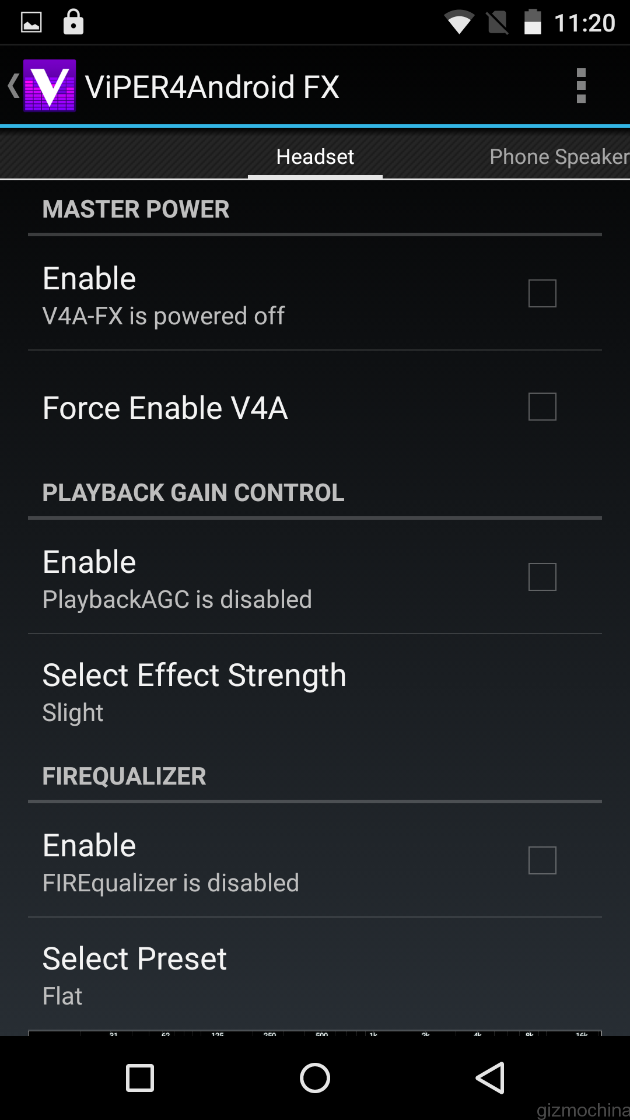Viewport: 630px width, 1120px height.
Task: Switch to the Phone Speaker tab
Action: click(558, 157)
